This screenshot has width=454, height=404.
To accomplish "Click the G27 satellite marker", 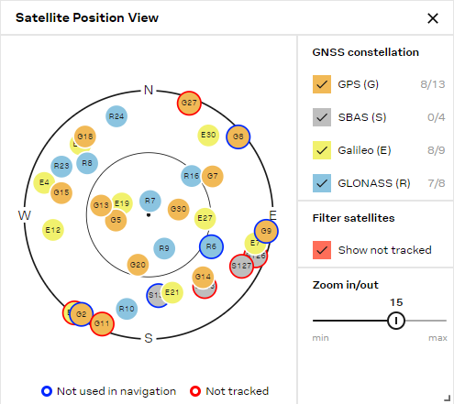I will 189,104.
